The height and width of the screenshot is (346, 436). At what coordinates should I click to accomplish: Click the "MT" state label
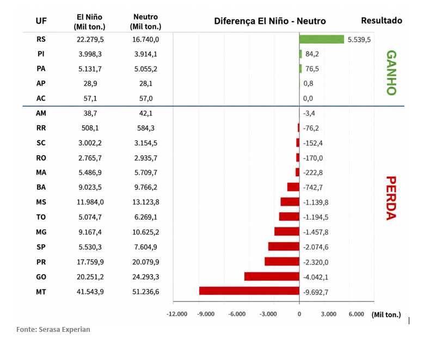(41, 292)
